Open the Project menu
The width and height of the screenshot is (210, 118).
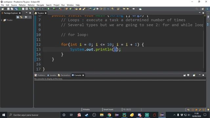[56, 5]
